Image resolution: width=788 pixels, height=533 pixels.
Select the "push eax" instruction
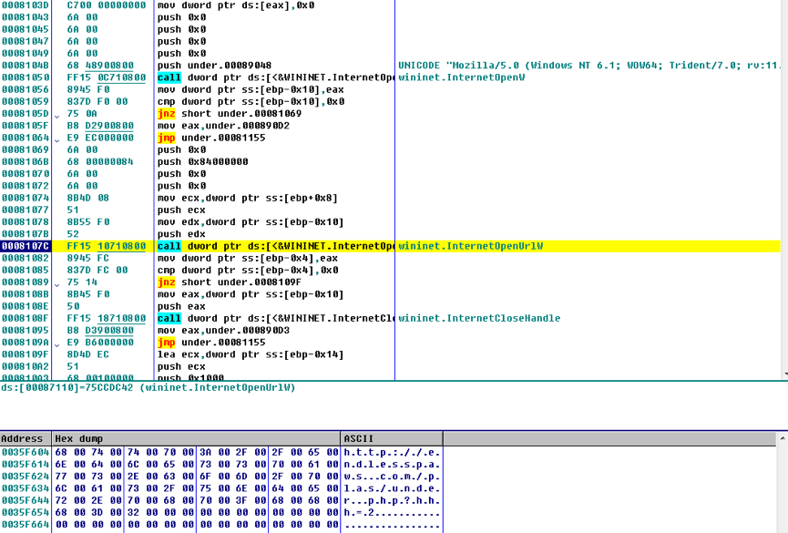[181, 306]
